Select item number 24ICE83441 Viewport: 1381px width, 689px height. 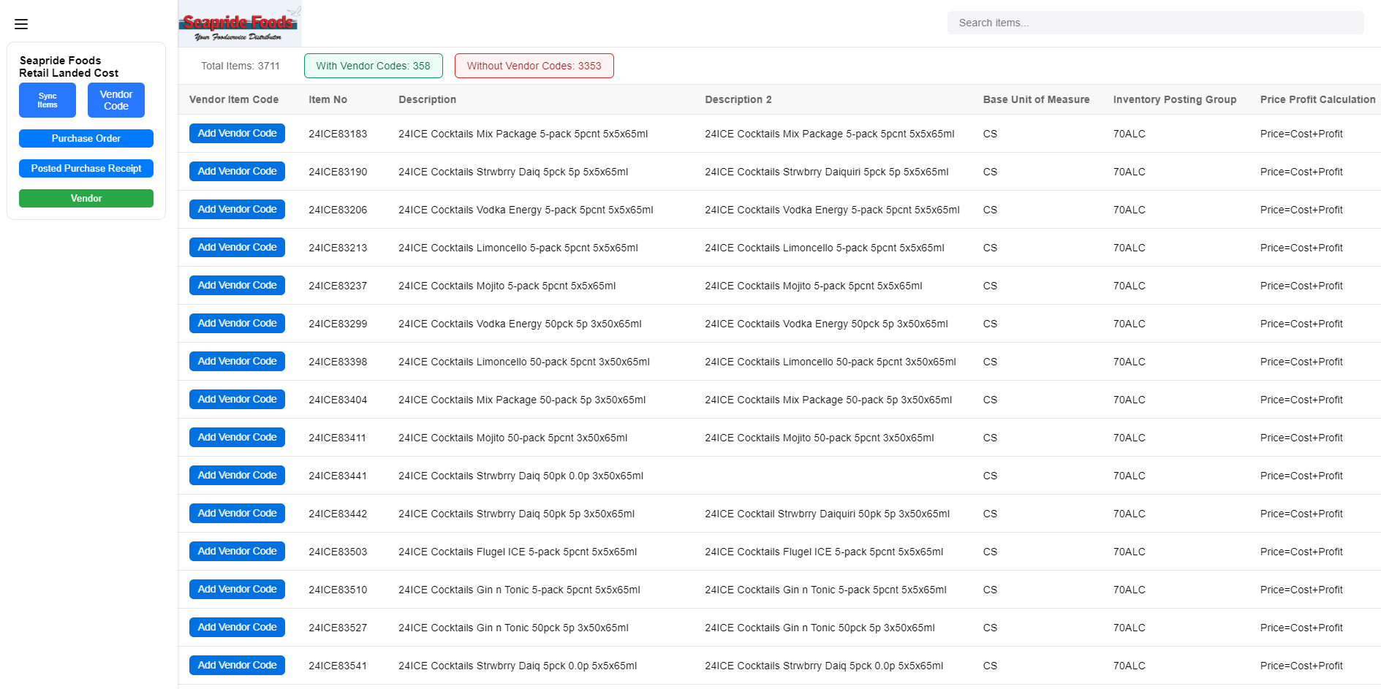[338, 476]
